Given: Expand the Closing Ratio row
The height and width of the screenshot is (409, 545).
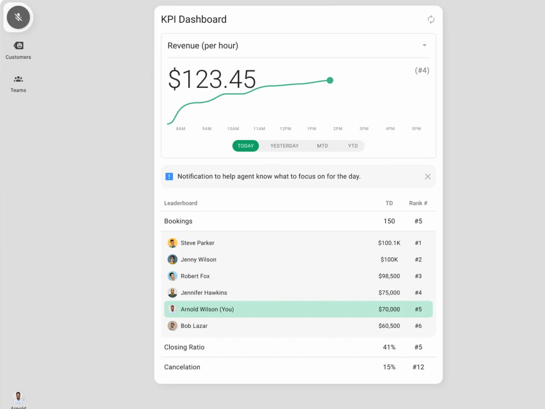Looking at the screenshot, I should click(298, 347).
